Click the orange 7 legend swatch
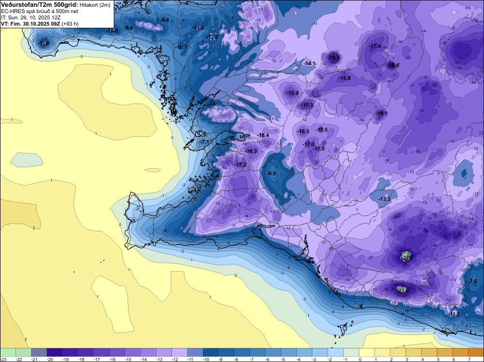The image size is (484, 362). [x=476, y=352]
